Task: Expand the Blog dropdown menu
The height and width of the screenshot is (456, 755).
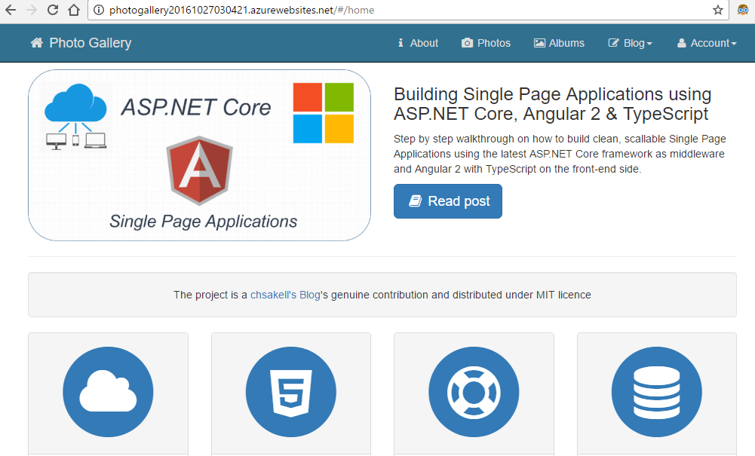Action: click(x=631, y=43)
